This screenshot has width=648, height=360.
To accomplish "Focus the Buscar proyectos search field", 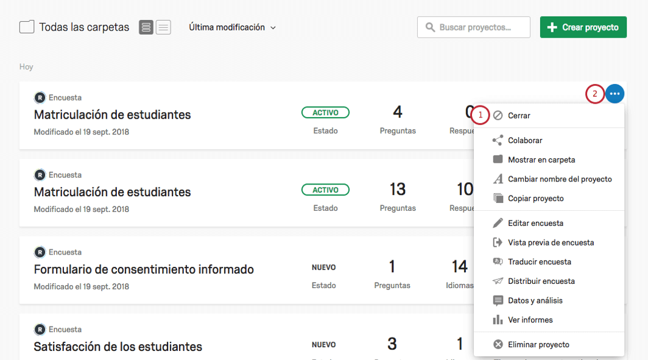I will tap(474, 27).
